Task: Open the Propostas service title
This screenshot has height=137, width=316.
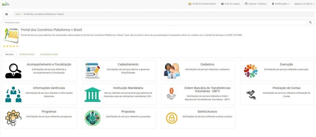Action: [x=128, y=112]
